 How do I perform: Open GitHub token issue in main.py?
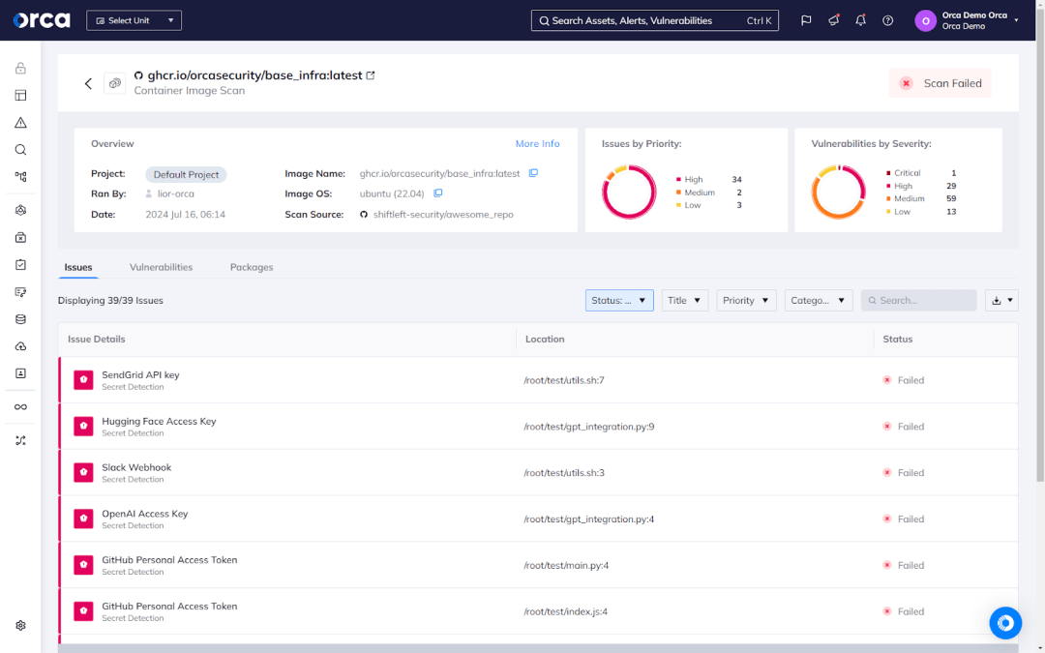(x=538, y=565)
